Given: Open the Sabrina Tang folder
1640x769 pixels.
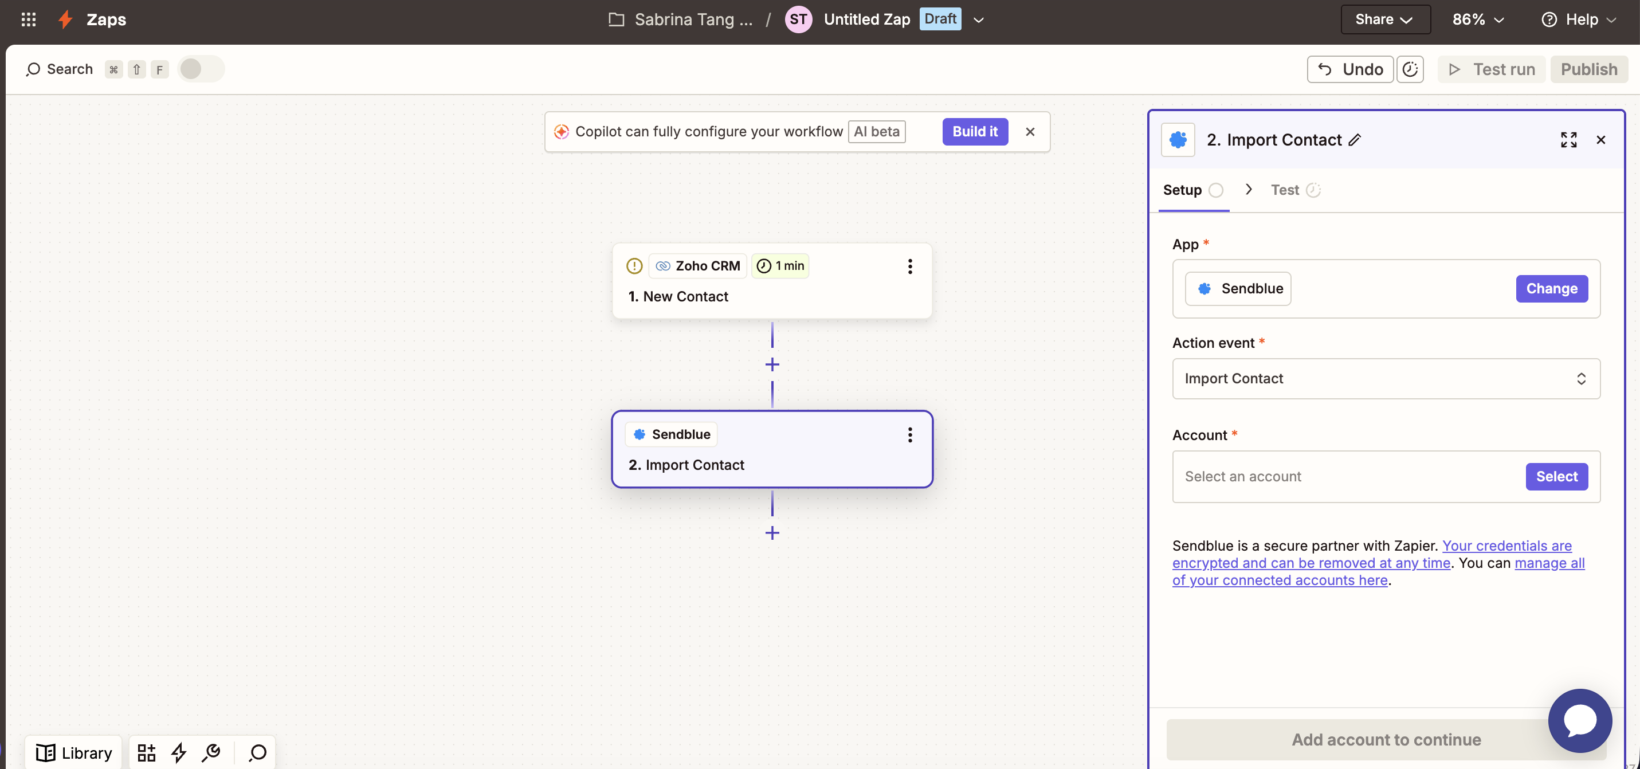Looking at the screenshot, I should coord(681,19).
